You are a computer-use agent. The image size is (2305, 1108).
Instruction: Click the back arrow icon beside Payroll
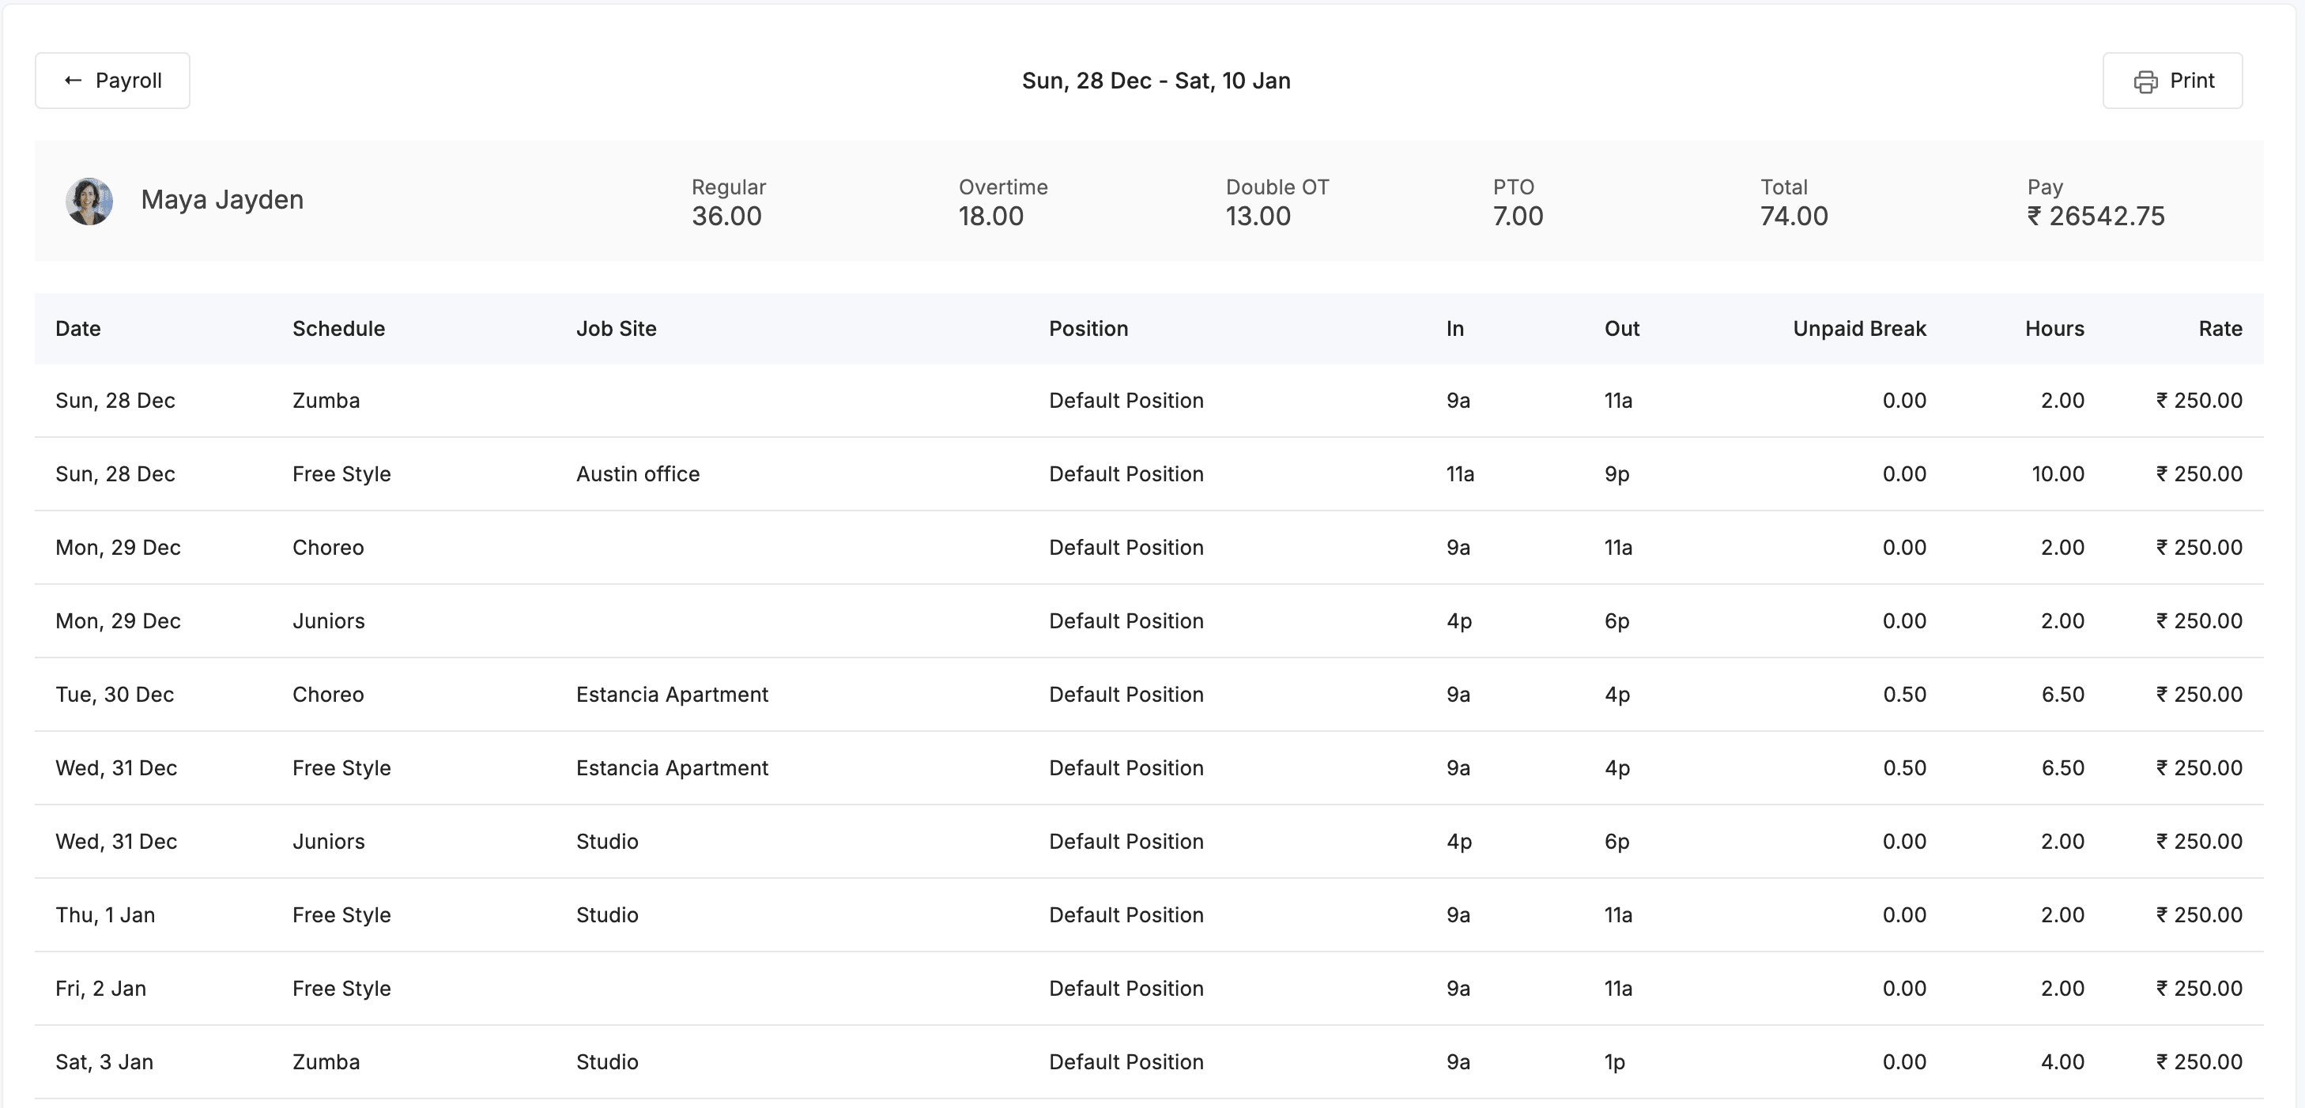[74, 81]
